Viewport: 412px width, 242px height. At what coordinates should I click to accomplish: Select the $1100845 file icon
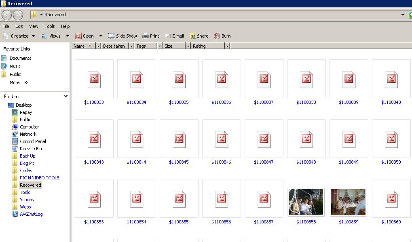coord(179,139)
